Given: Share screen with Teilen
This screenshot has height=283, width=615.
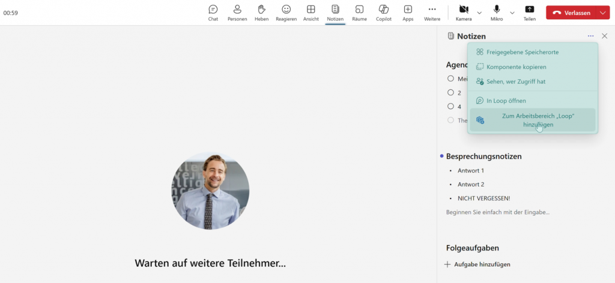Looking at the screenshot, I should pos(530,13).
